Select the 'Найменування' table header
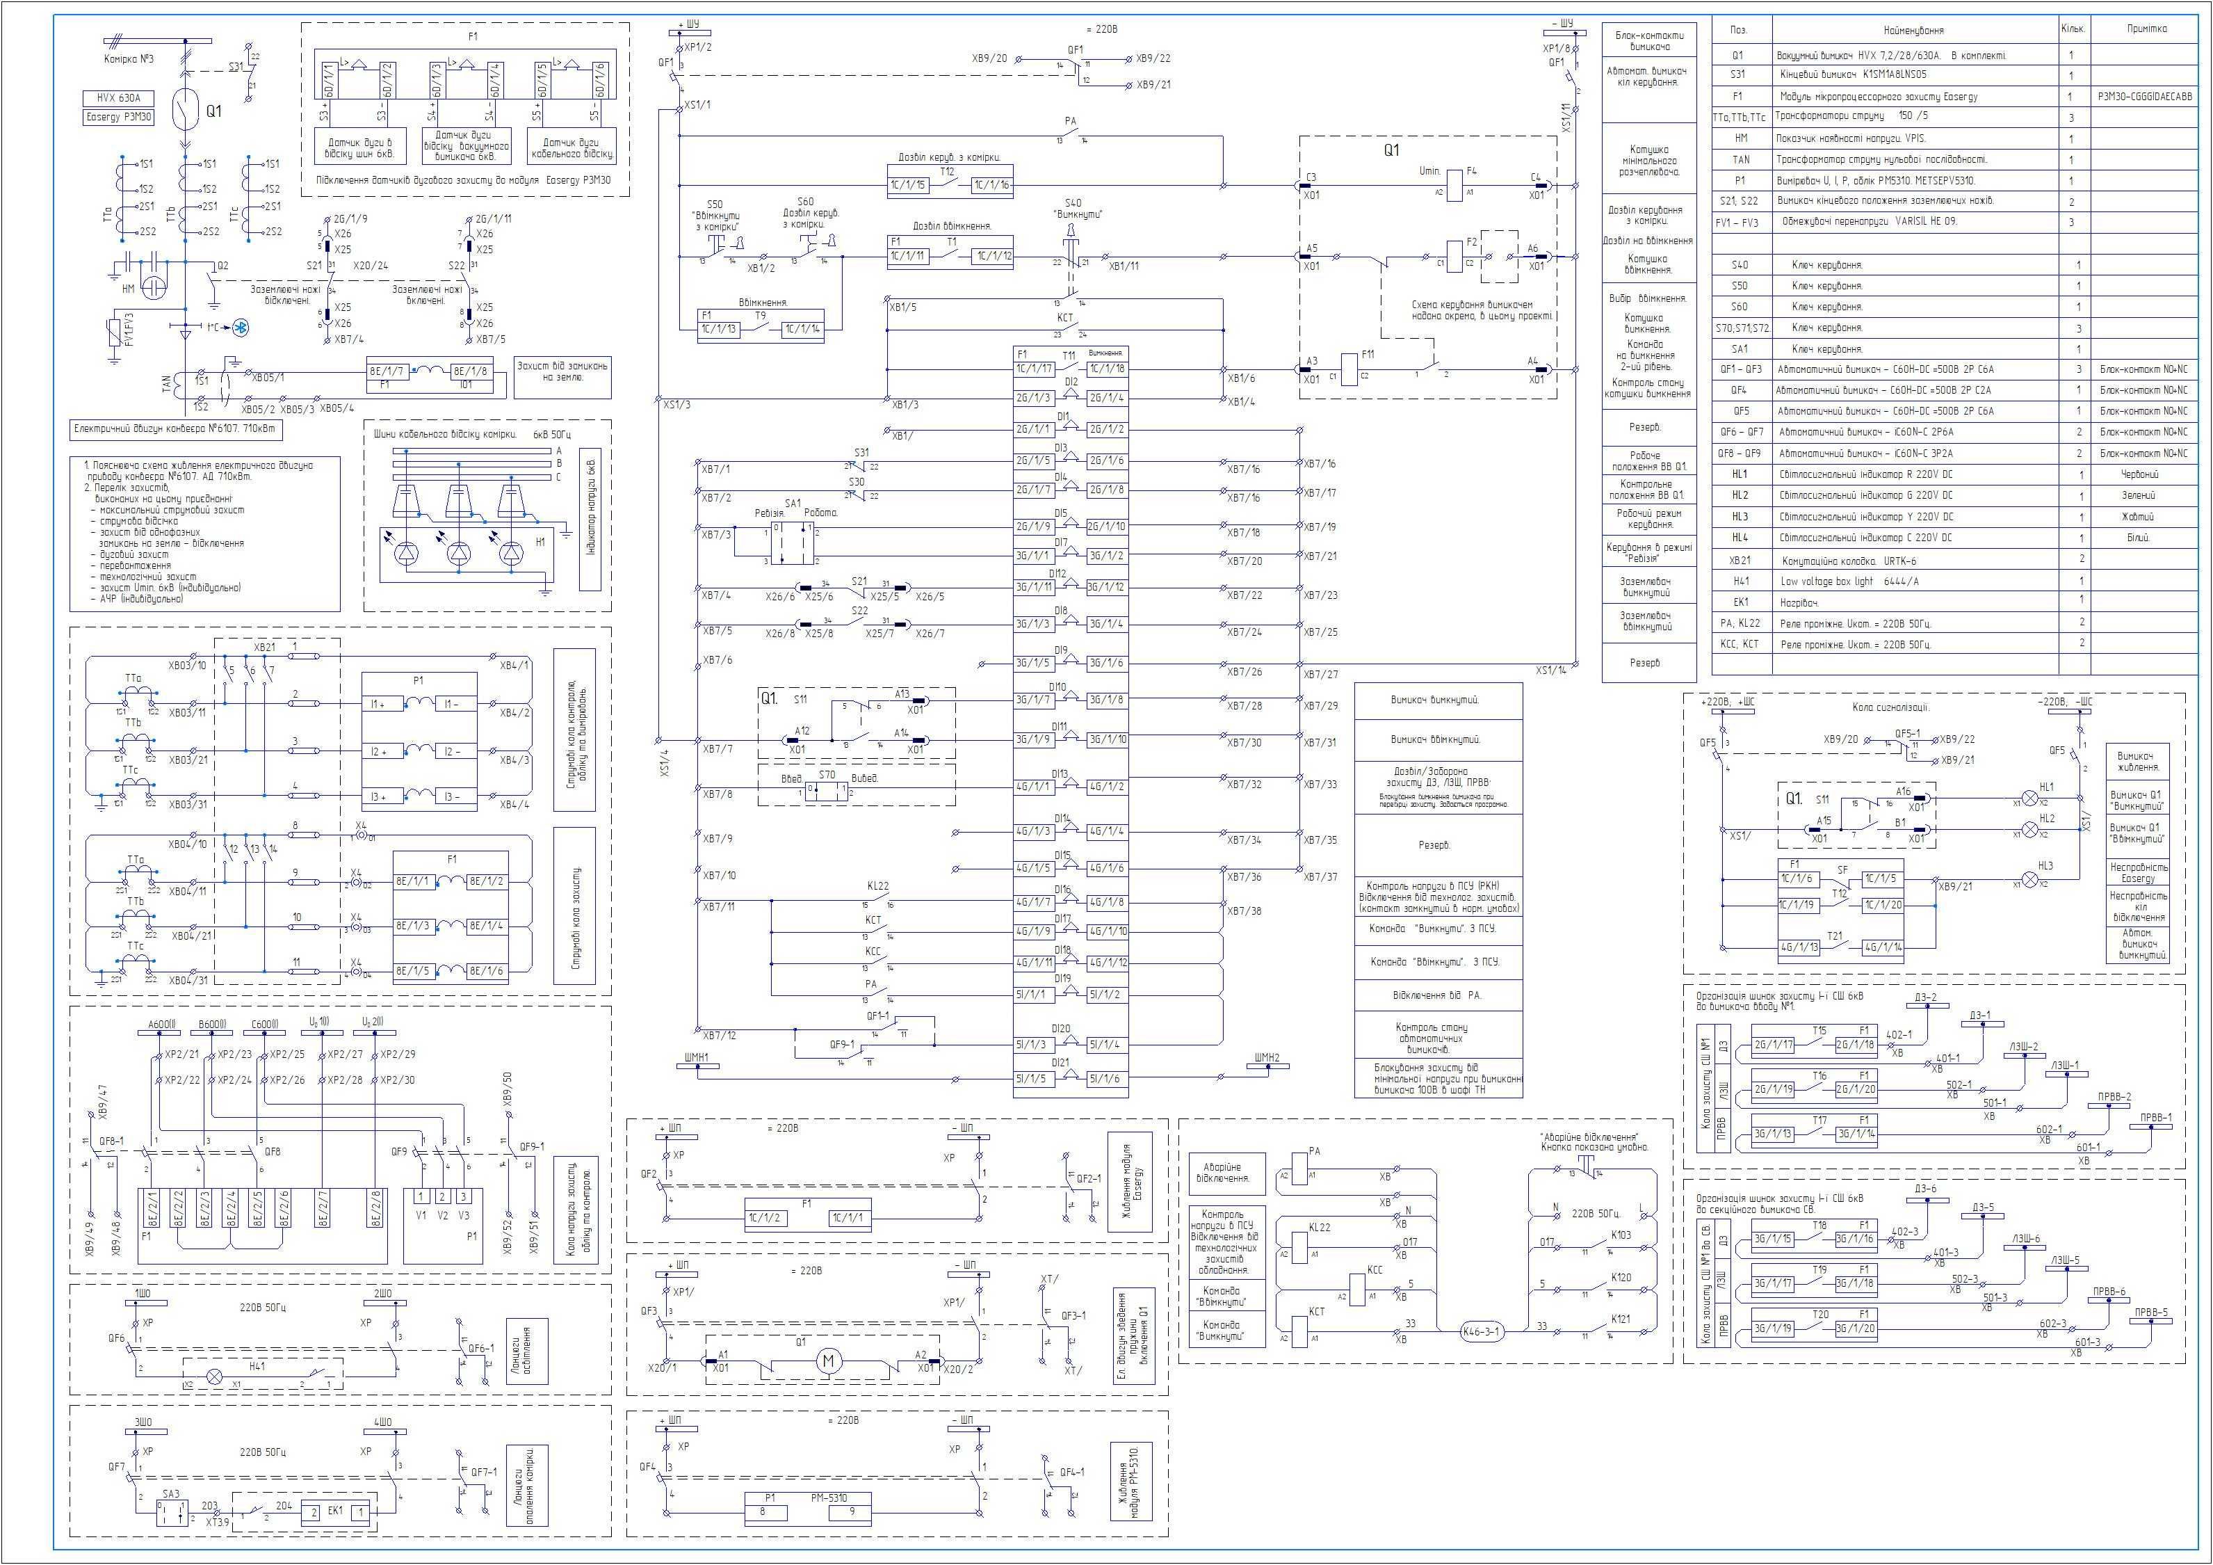 tap(1913, 31)
